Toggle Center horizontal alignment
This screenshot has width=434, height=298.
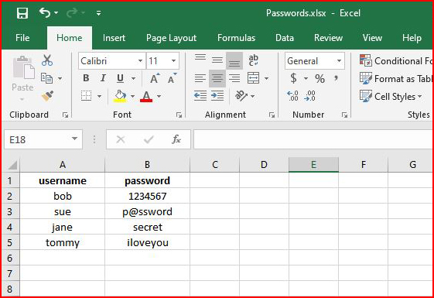point(217,78)
